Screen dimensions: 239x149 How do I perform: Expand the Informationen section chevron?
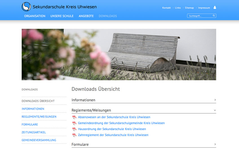[x=215, y=100]
